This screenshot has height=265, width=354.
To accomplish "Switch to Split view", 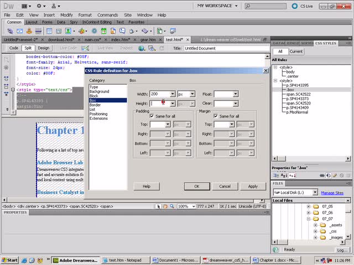I will point(28,48).
